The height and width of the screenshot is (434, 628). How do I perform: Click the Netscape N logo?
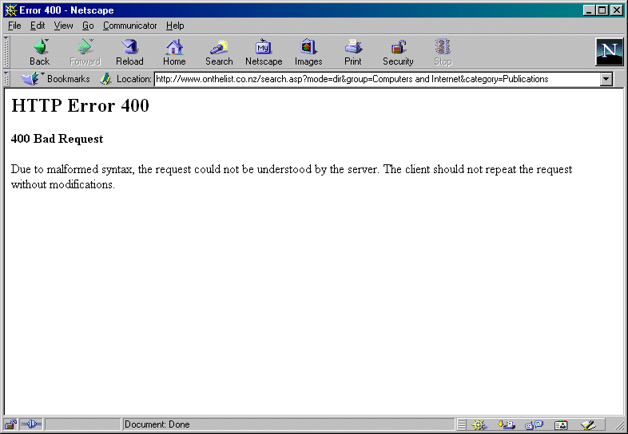[x=609, y=52]
